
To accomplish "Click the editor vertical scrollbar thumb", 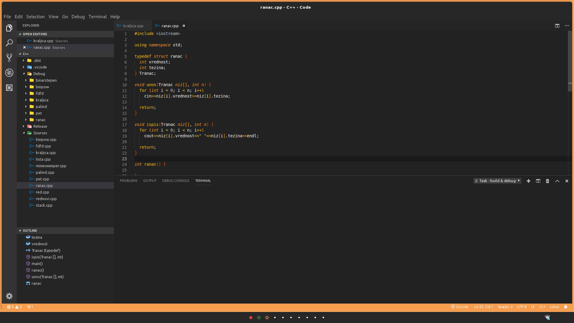I will [x=570, y=61].
